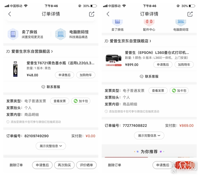Click 联系客服 under the L360 printer
200x176 pixels.
pyautogui.click(x=149, y=76)
